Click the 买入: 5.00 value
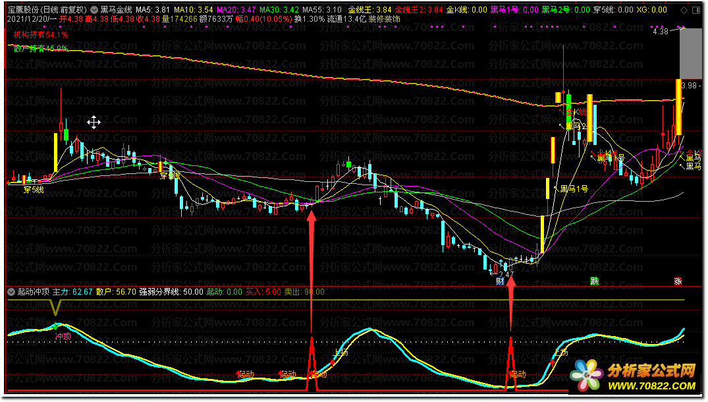The image size is (708, 402). point(263,292)
